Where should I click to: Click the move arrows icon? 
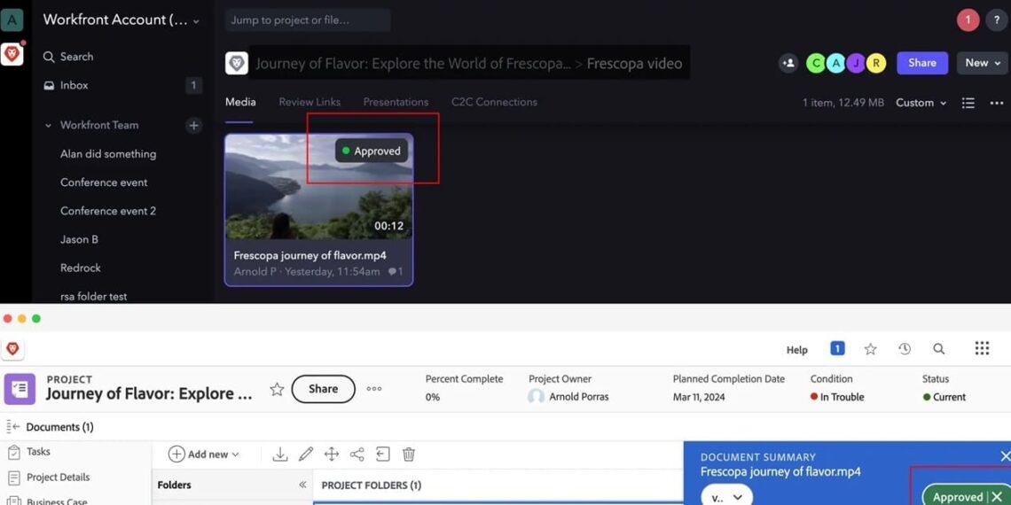[332, 454]
